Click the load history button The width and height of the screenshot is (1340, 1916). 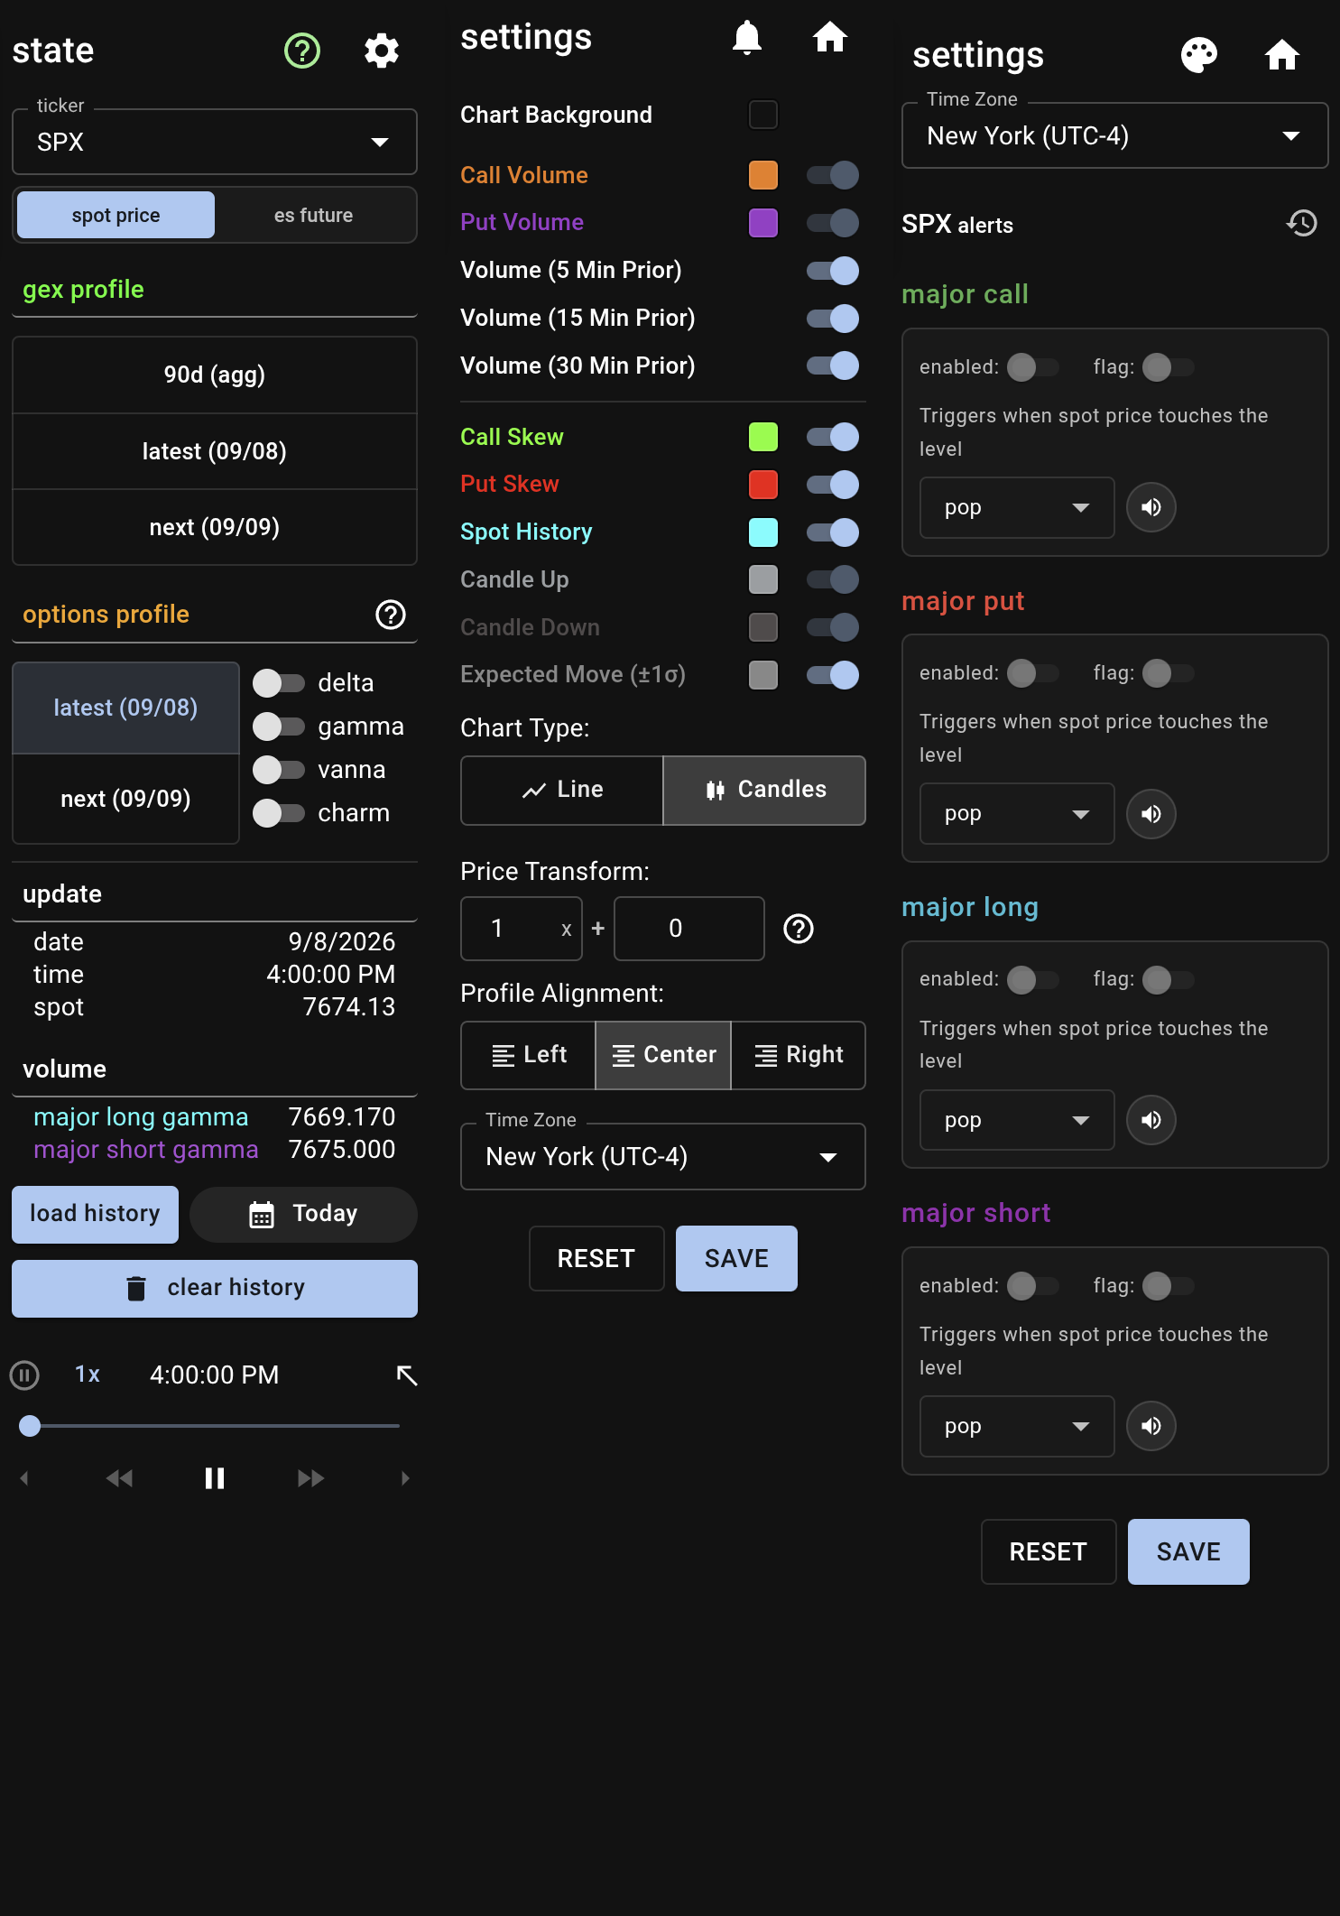click(95, 1214)
